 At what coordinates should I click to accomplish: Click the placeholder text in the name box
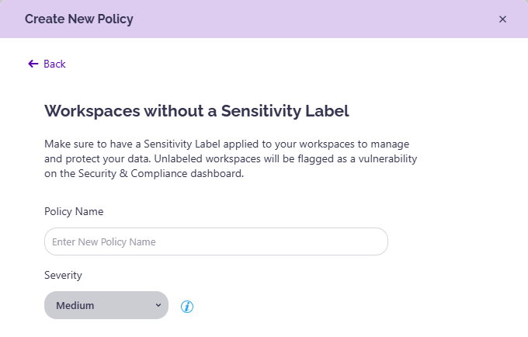[x=104, y=241]
